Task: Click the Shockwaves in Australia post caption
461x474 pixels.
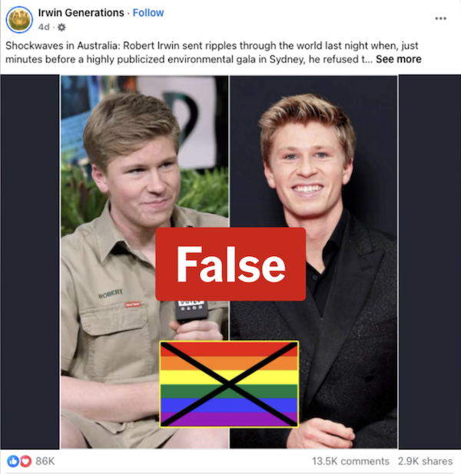Action: click(211, 52)
